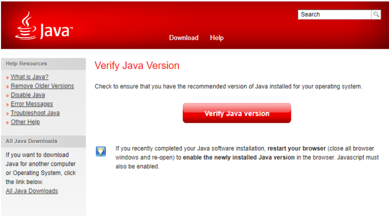This screenshot has height=216, width=389.
Task: Follow the All Java Downloads link
Action: pos(32,191)
